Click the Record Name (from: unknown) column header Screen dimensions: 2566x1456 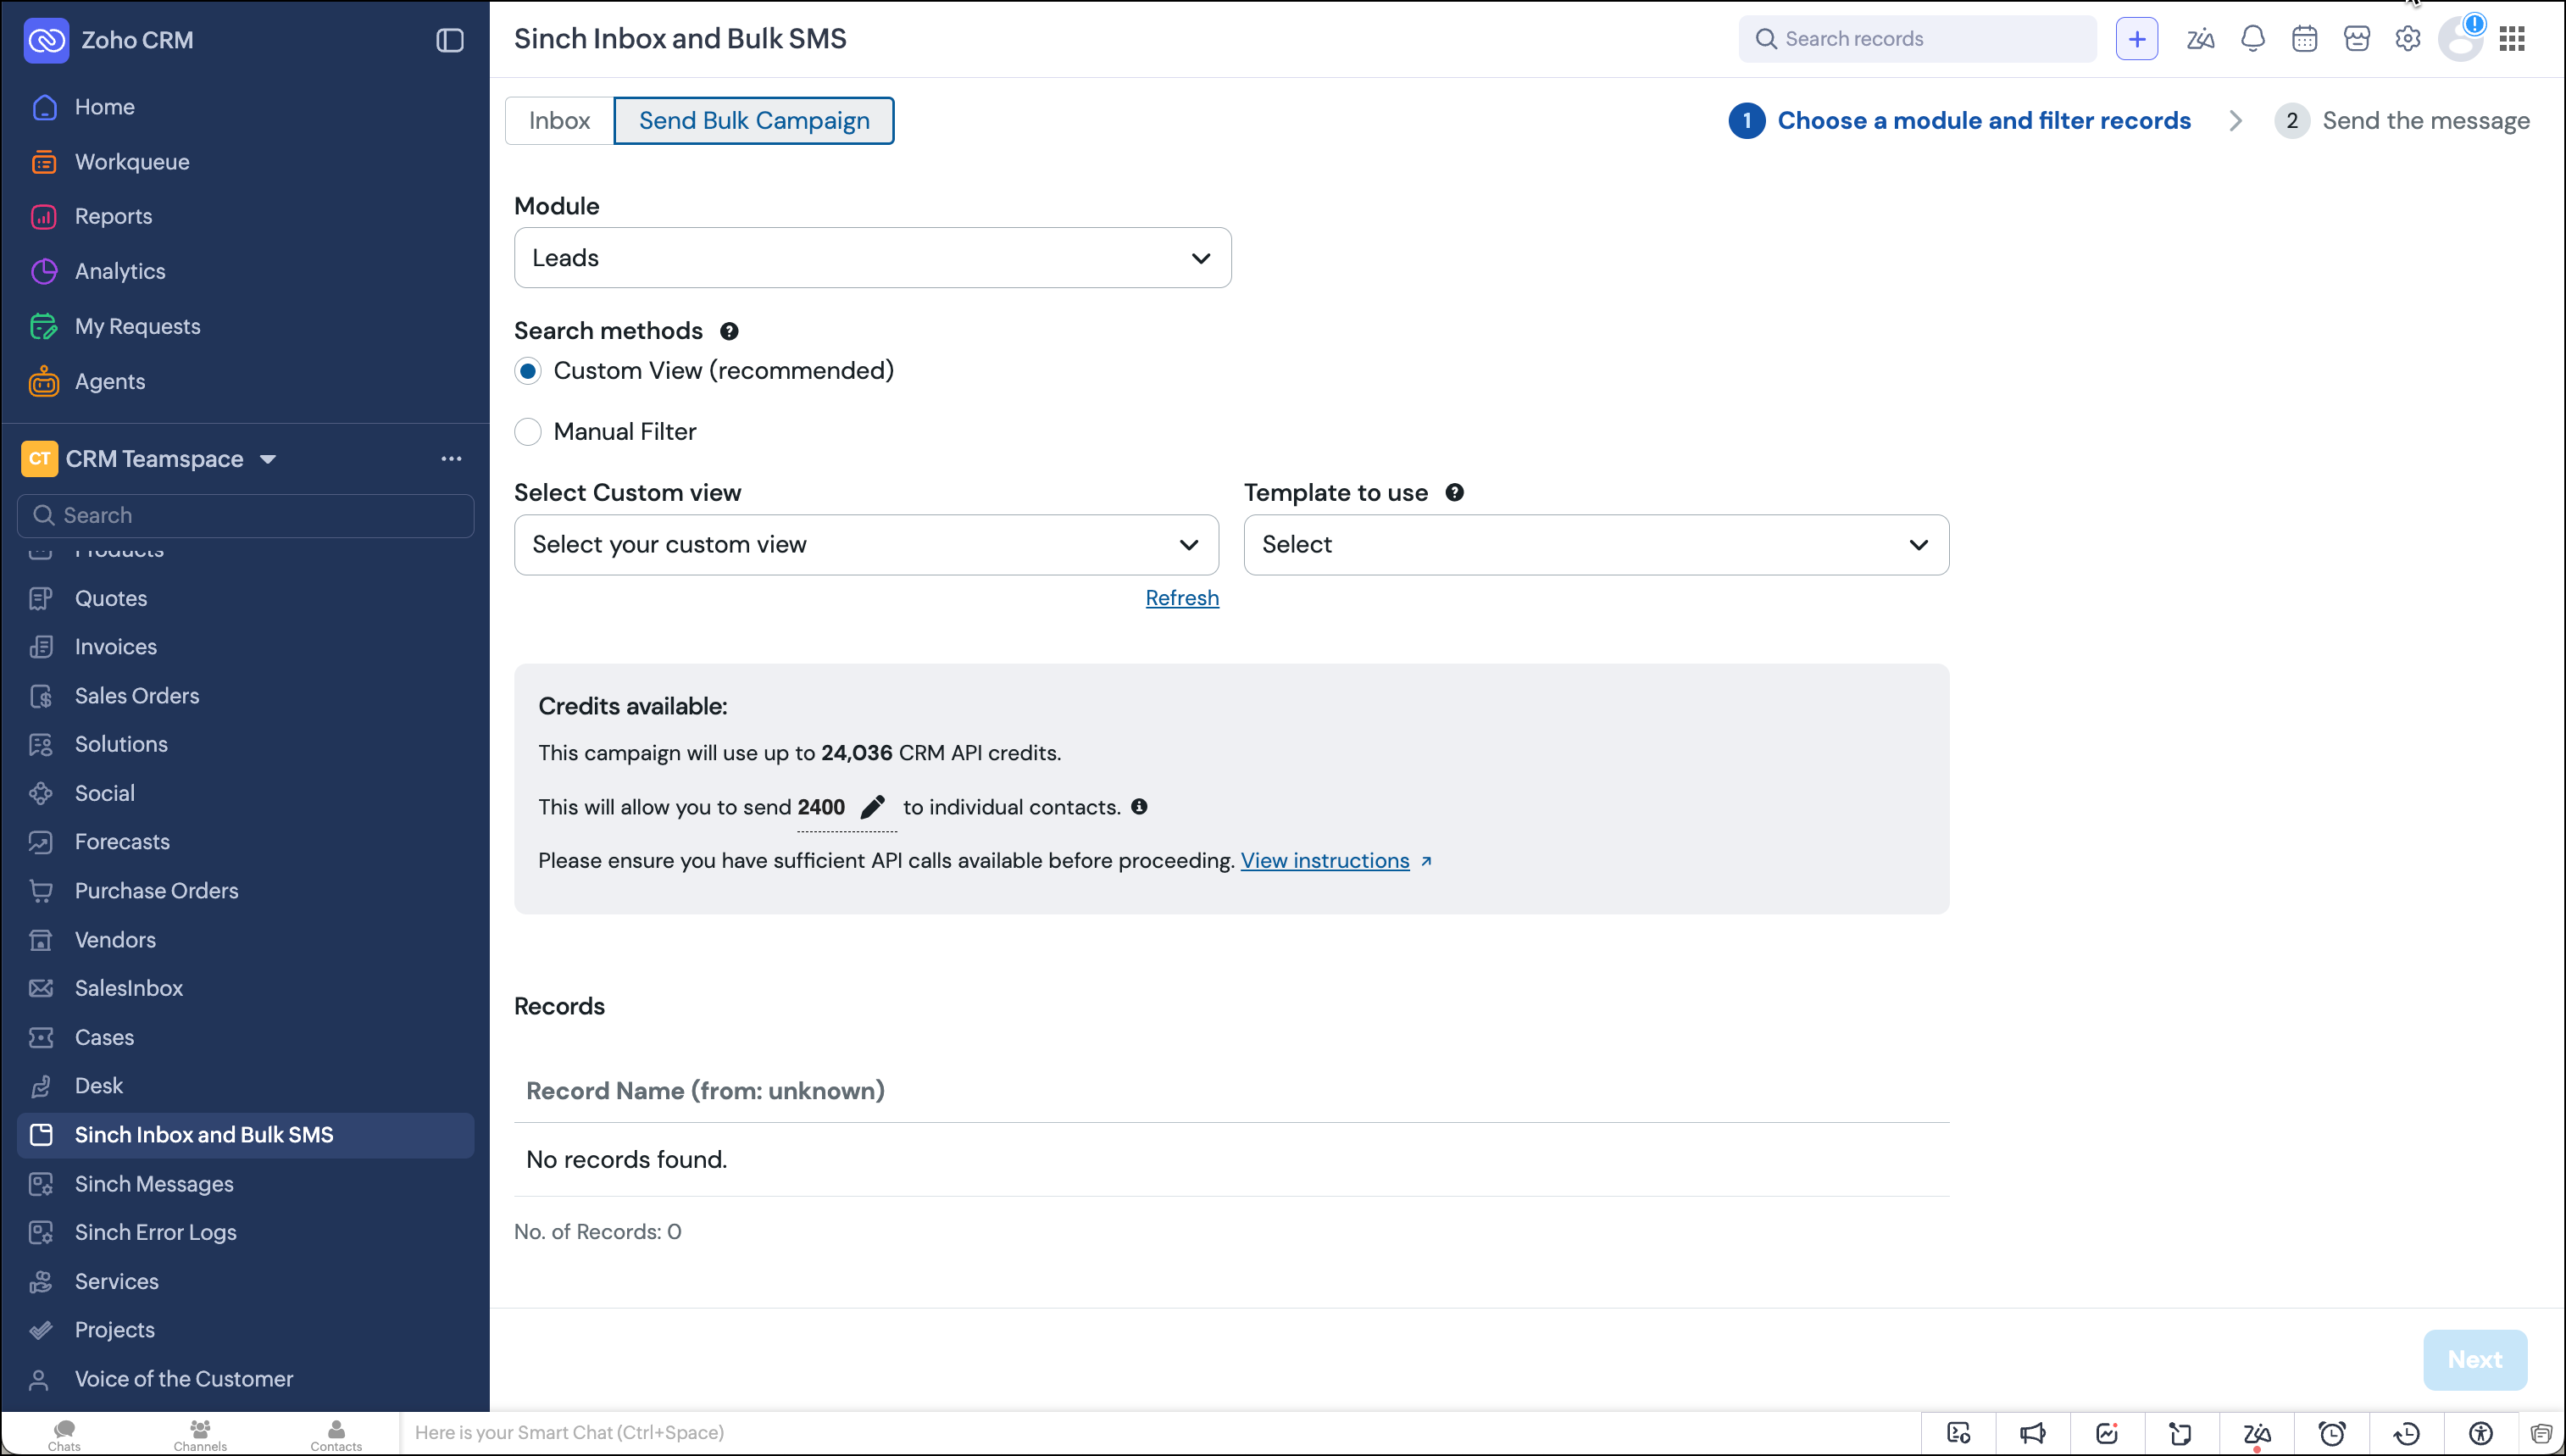(706, 1091)
